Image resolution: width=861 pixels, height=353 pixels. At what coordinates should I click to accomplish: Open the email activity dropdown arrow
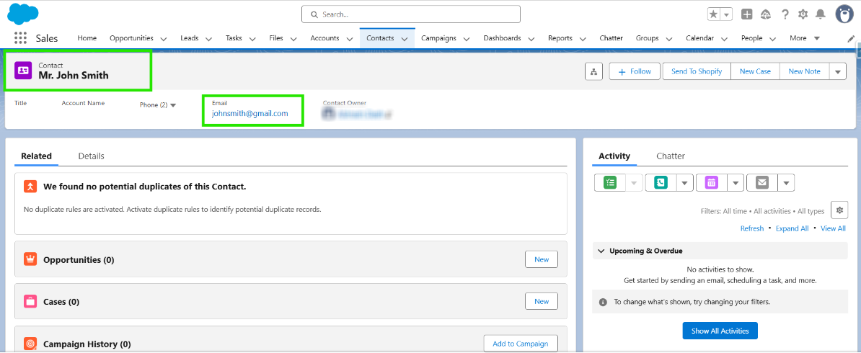[786, 183]
